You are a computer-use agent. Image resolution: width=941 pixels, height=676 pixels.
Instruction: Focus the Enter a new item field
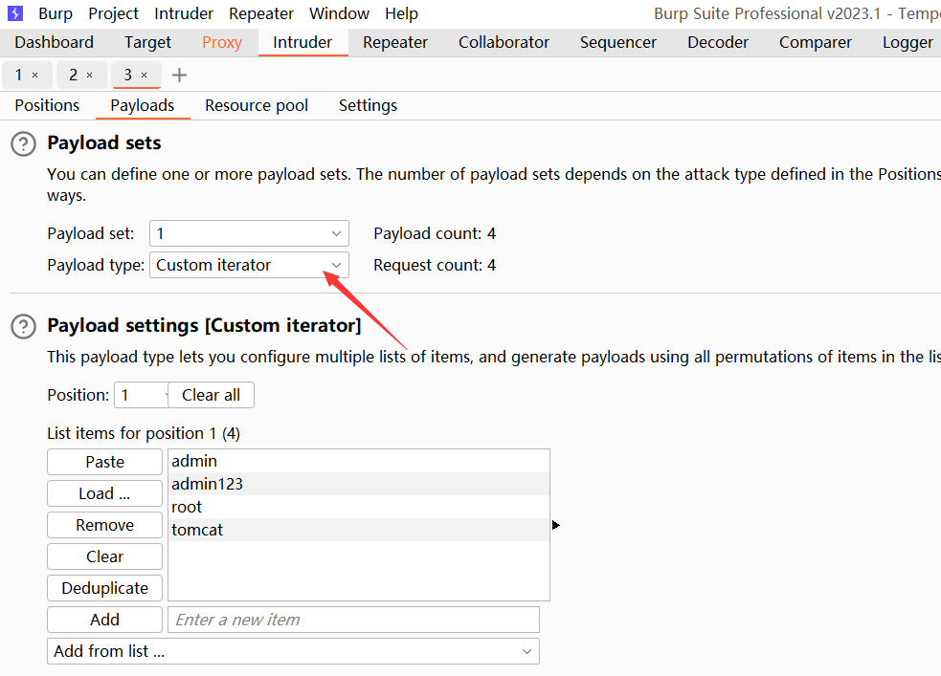(x=353, y=620)
